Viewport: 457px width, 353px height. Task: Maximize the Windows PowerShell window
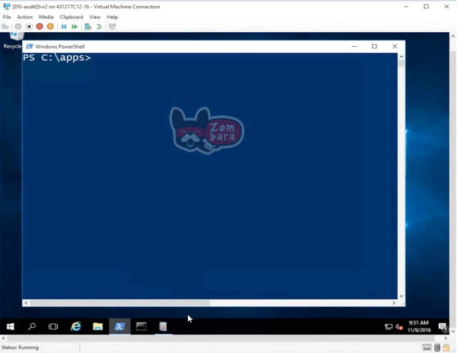374,46
